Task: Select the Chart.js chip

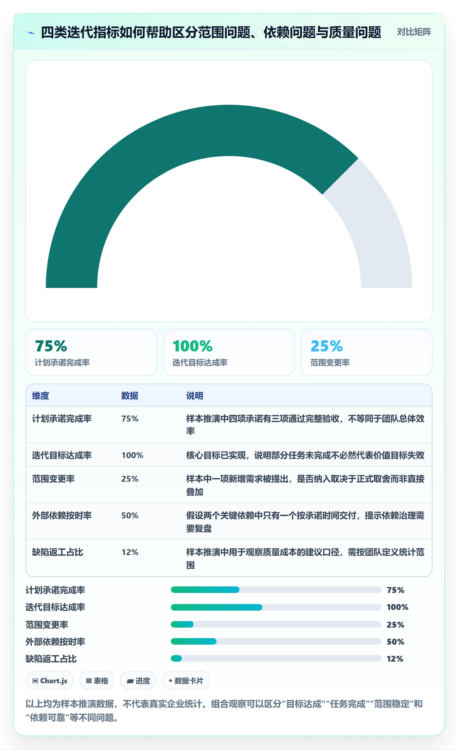Action: coord(50,681)
